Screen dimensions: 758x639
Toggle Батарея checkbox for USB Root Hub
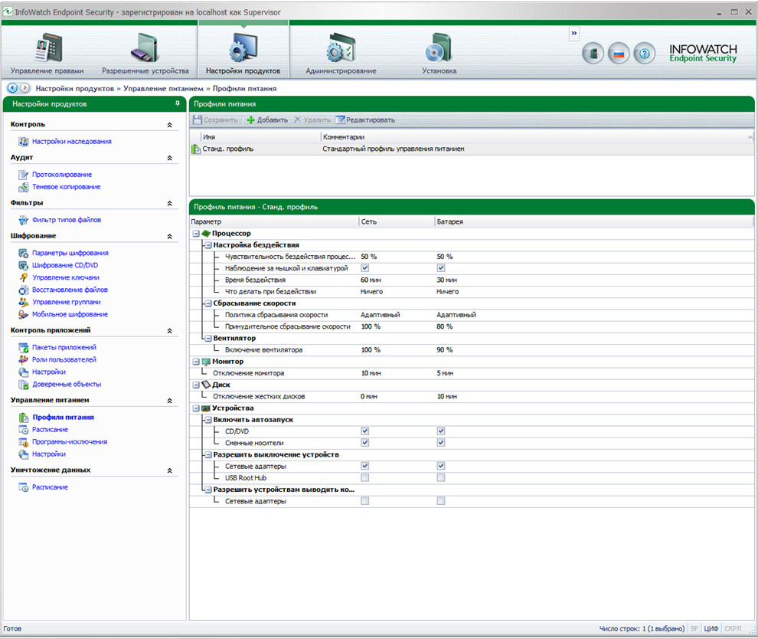[x=441, y=477]
